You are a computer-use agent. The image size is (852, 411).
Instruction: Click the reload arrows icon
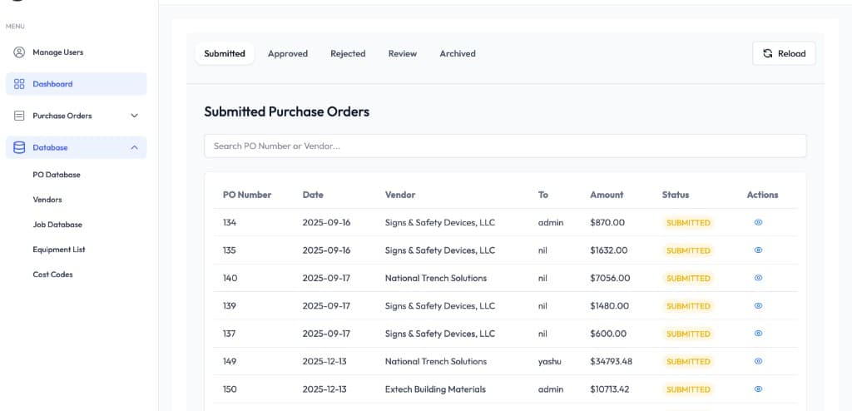pos(768,53)
